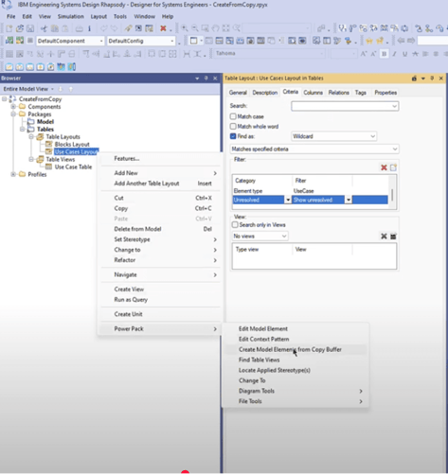448x474 pixels.
Task: Enable the Match whole word checkbox
Action: 233,126
